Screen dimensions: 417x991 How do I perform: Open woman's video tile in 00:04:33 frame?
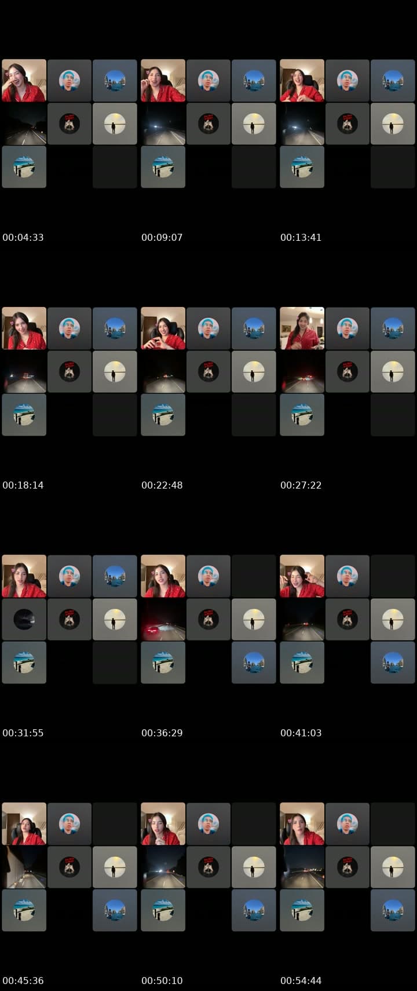(24, 81)
